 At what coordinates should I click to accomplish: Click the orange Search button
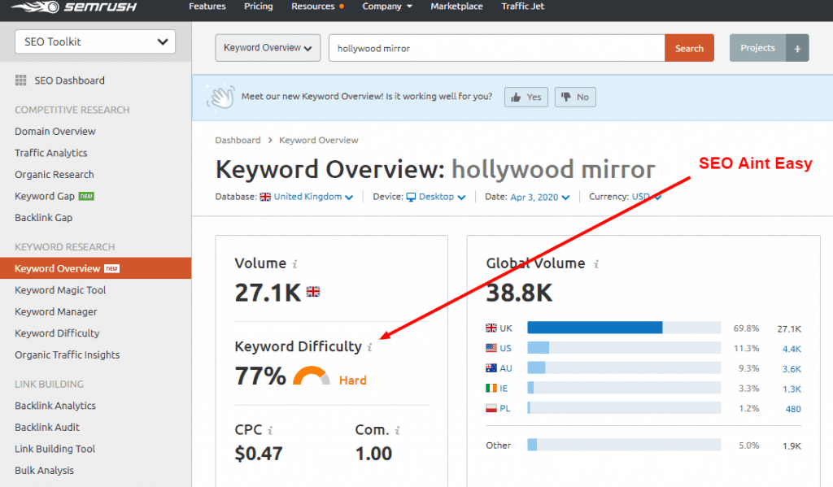[688, 48]
